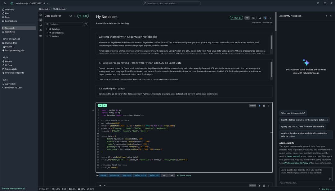Select the sales_df variable chip
Screen dimensions: 335x191
click(154, 175)
